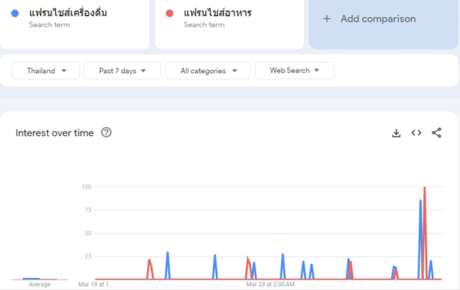Click the Interest over time heading

pyautogui.click(x=55, y=133)
